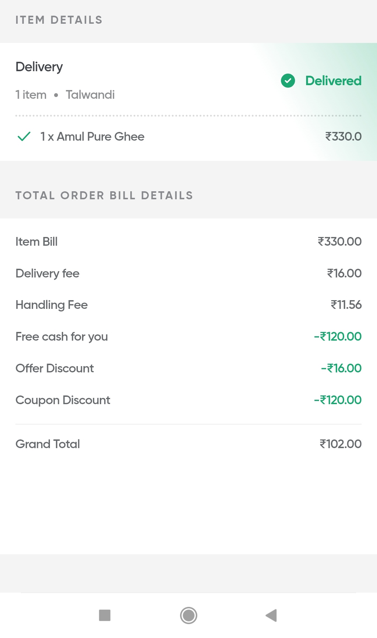
Task: Open the 1 x Amul Pure Ghee item
Action: point(92,136)
